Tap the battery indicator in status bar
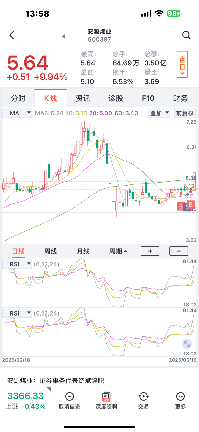The image size is (199, 432). pyautogui.click(x=174, y=13)
